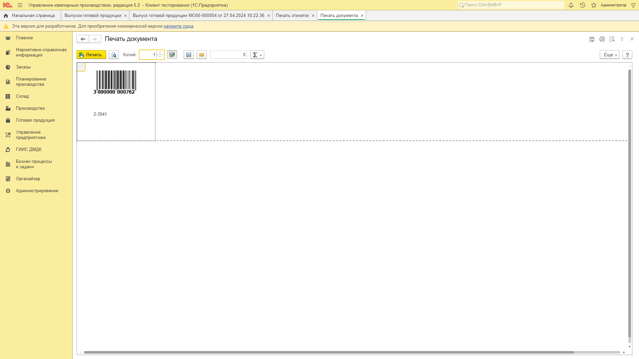Open the Sigma sum dropdown
639x359 pixels.
[x=257, y=55]
